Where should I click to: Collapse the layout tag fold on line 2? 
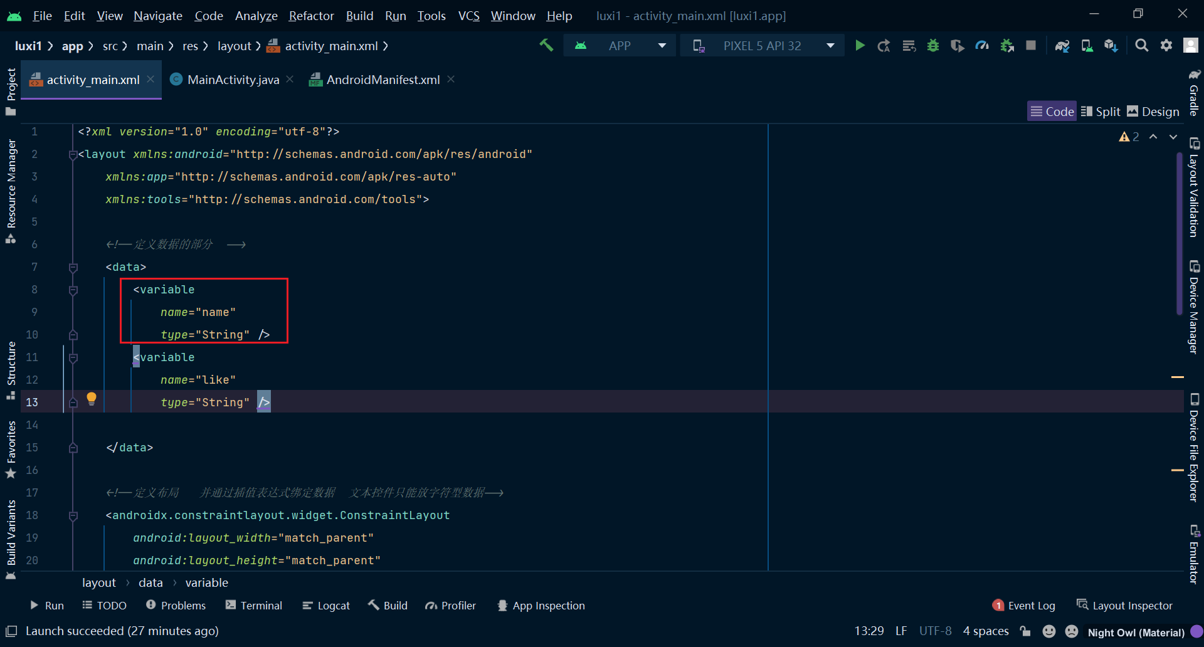[x=73, y=155]
